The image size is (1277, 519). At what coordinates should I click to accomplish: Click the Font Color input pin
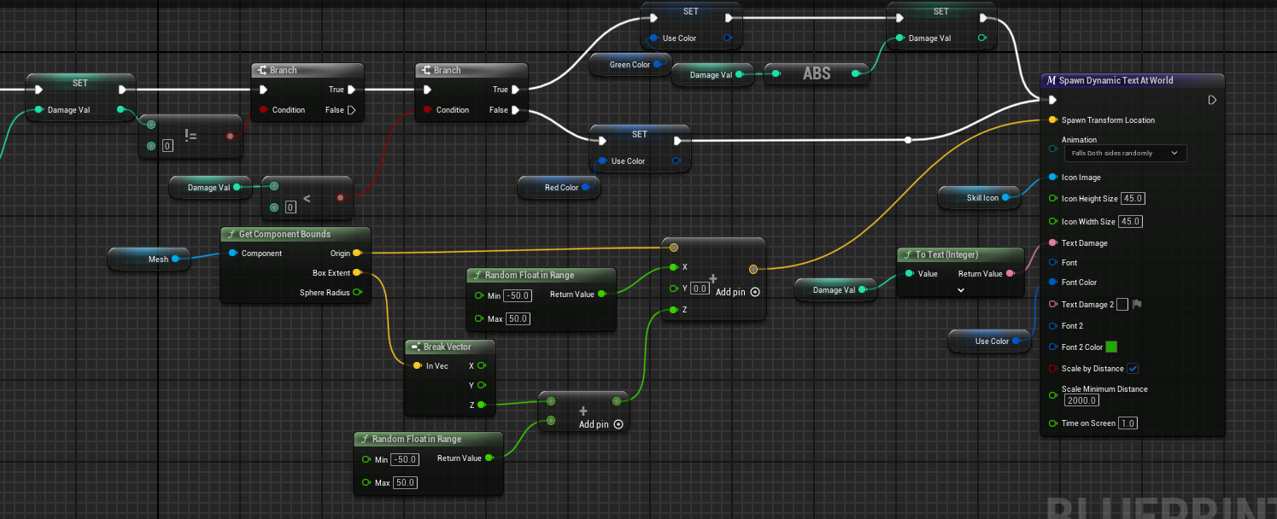[x=1053, y=283]
